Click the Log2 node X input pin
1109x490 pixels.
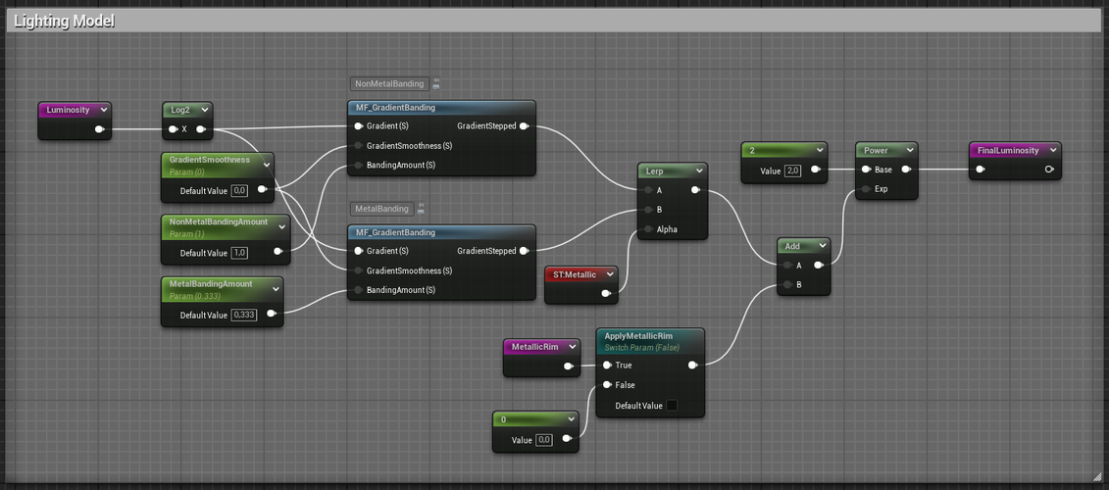172,129
